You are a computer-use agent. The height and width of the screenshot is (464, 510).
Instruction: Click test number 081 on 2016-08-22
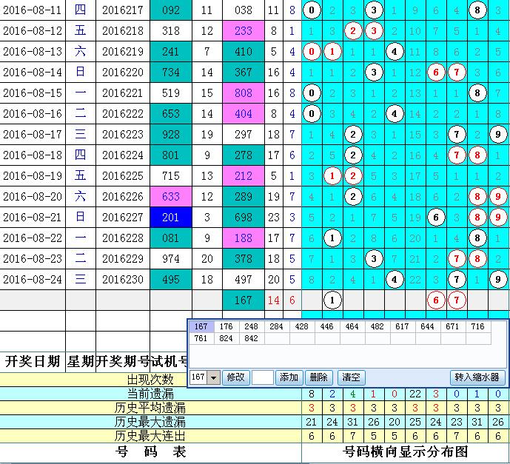pos(171,238)
